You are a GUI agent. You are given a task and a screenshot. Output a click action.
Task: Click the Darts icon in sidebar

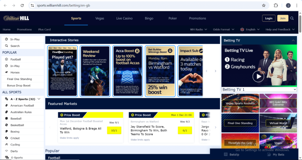[x=6, y=151]
